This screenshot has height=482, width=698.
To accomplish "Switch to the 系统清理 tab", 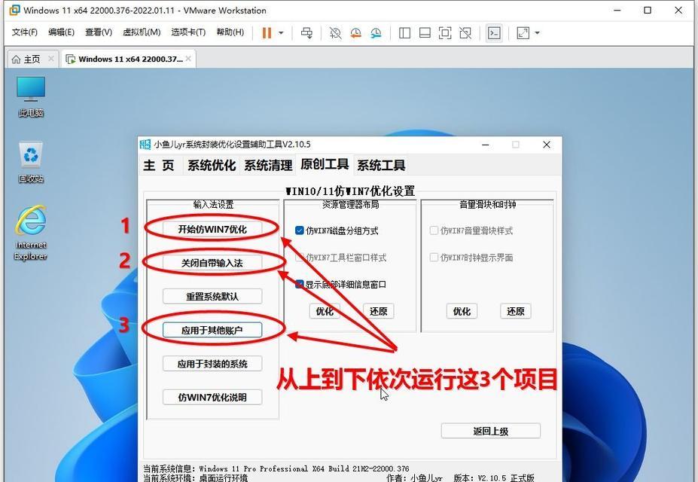I will coord(268,165).
